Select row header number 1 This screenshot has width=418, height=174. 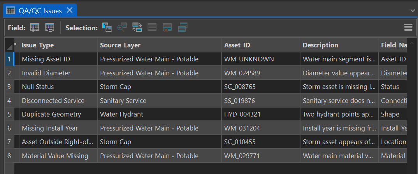coord(9,59)
